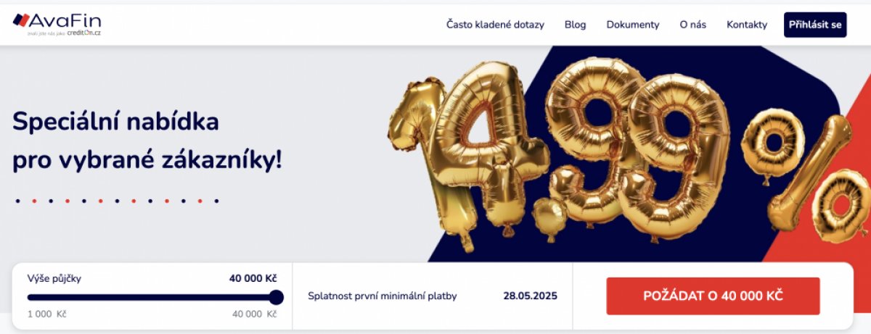Click the bold 40 000 Kč amount above slider
This screenshot has width=871, height=334.
click(x=253, y=278)
